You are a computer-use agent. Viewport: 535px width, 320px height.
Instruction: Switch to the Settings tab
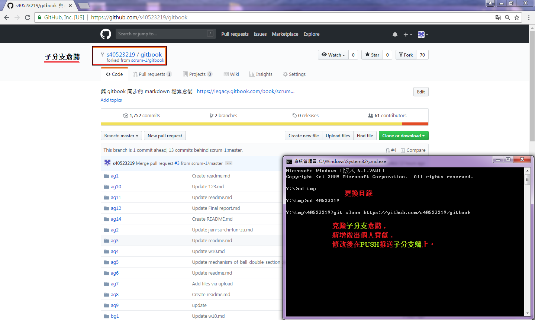tap(294, 74)
